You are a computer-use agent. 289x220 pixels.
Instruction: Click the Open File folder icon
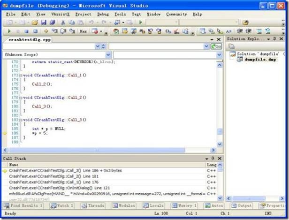click(36, 23)
